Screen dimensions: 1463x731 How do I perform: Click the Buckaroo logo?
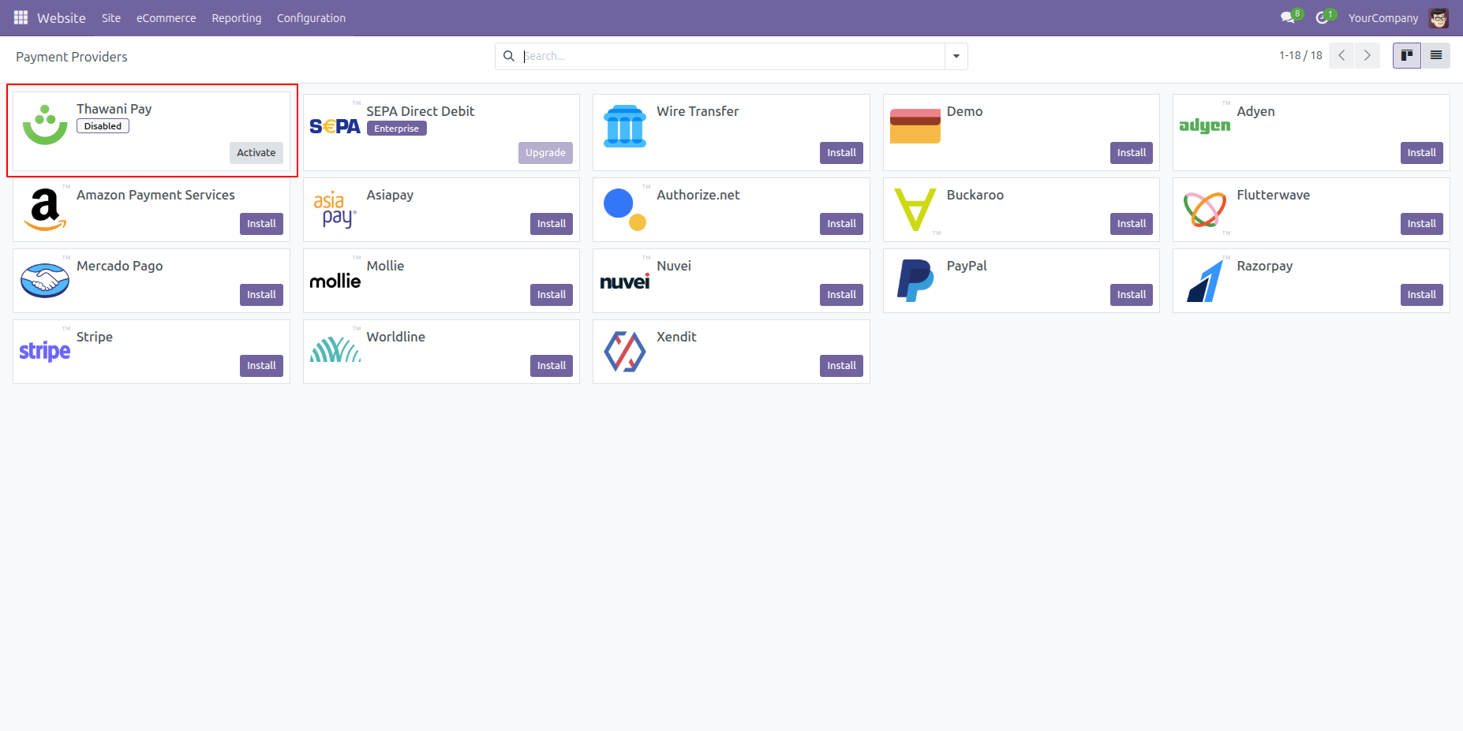click(915, 209)
